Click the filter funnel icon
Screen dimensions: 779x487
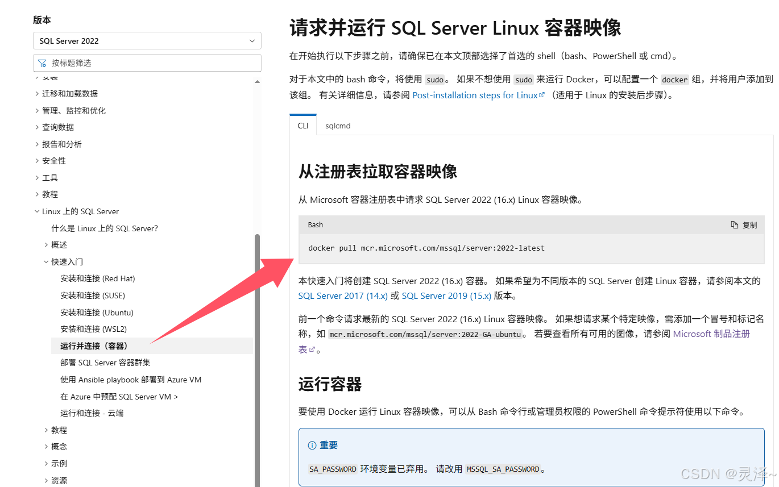[42, 63]
